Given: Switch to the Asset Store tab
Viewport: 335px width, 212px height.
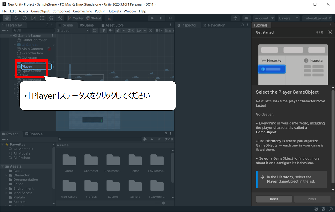Looking at the screenshot, I should (113, 25).
